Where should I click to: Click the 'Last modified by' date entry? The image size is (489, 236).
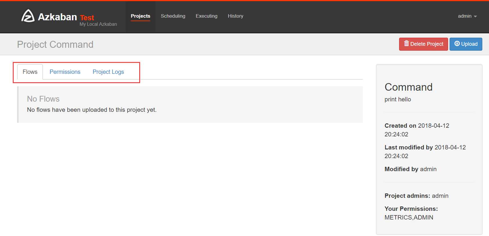coord(425,152)
